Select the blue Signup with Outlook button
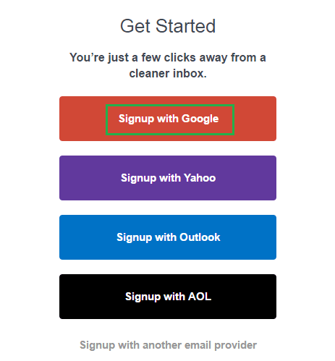The width and height of the screenshot is (335, 361). pyautogui.click(x=168, y=237)
